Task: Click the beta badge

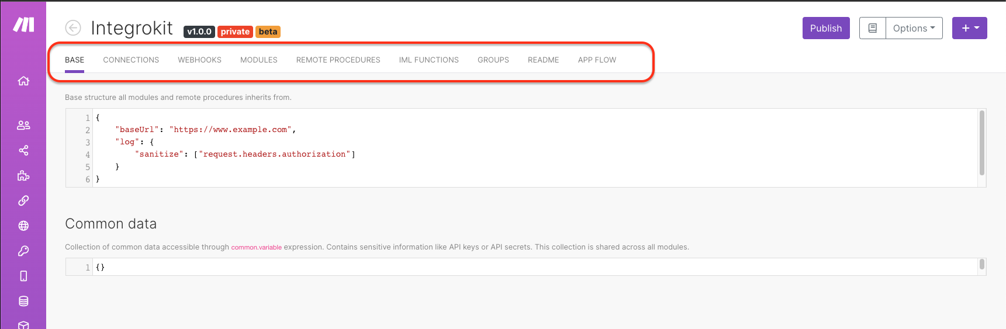Action: click(x=268, y=32)
